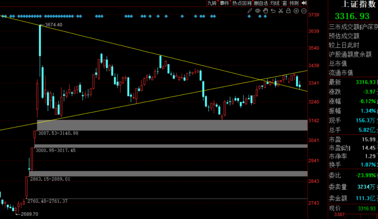Open the 预测 forecast option

pyautogui.click(x=294, y=3)
